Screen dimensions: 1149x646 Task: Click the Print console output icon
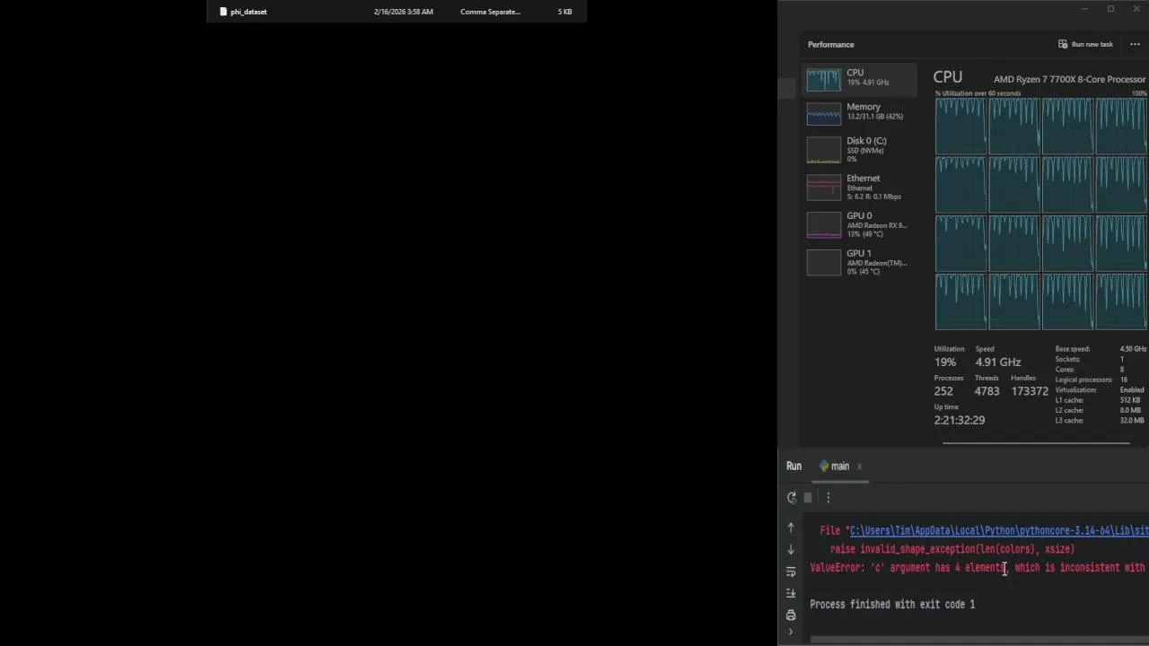pos(791,615)
